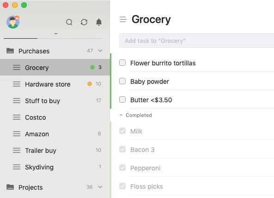Collapse the Projects folder chevron
This screenshot has height=198, width=274.
100,187
